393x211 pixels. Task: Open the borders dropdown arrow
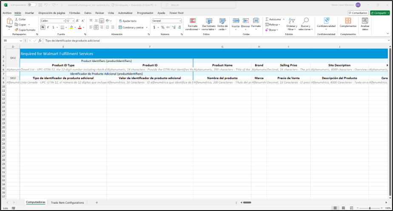[66, 28]
